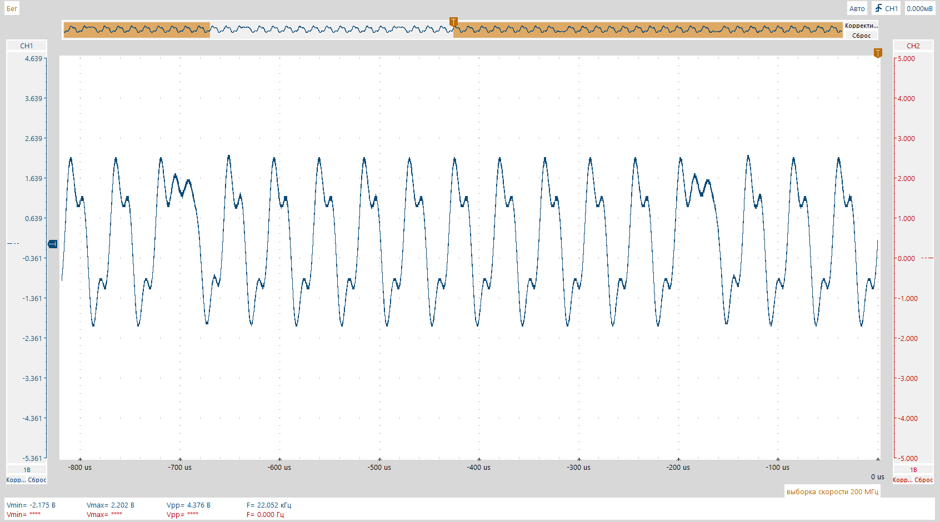Click the -5.361 value on CH1 scale
This screenshot has height=522, width=940.
(x=32, y=458)
